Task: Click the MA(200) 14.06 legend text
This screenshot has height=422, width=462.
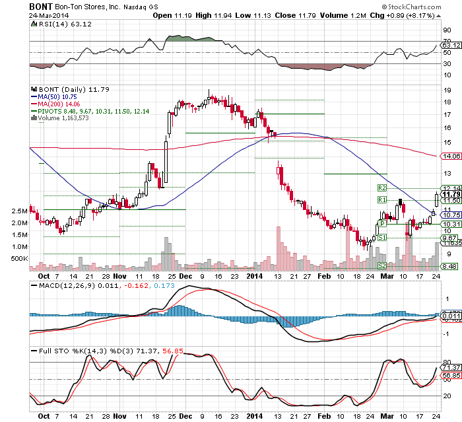Action: (x=59, y=104)
